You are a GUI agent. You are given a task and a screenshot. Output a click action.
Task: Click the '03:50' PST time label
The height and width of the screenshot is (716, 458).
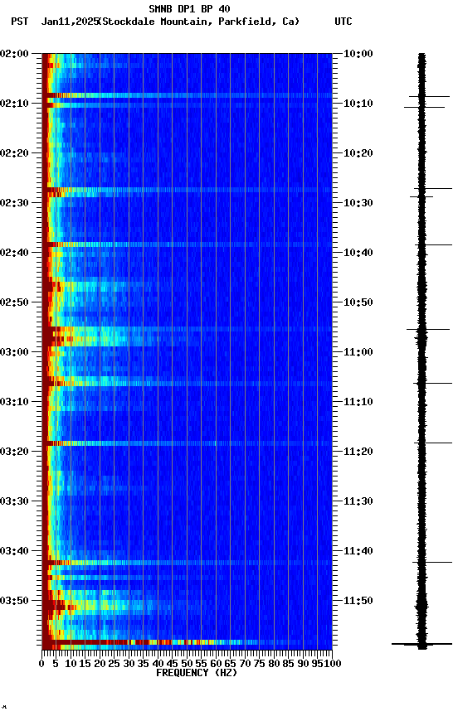point(14,601)
